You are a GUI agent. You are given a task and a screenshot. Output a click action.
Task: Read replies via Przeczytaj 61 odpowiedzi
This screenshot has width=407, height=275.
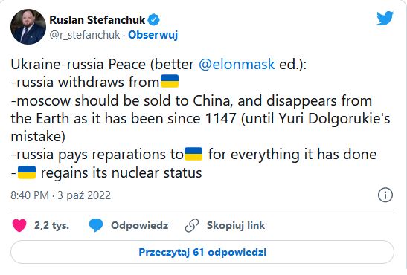202,252
